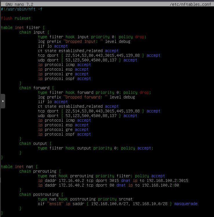This screenshot has height=217, width=214.
Task: Click the "table inet nat" declaration
Action: point(19,167)
